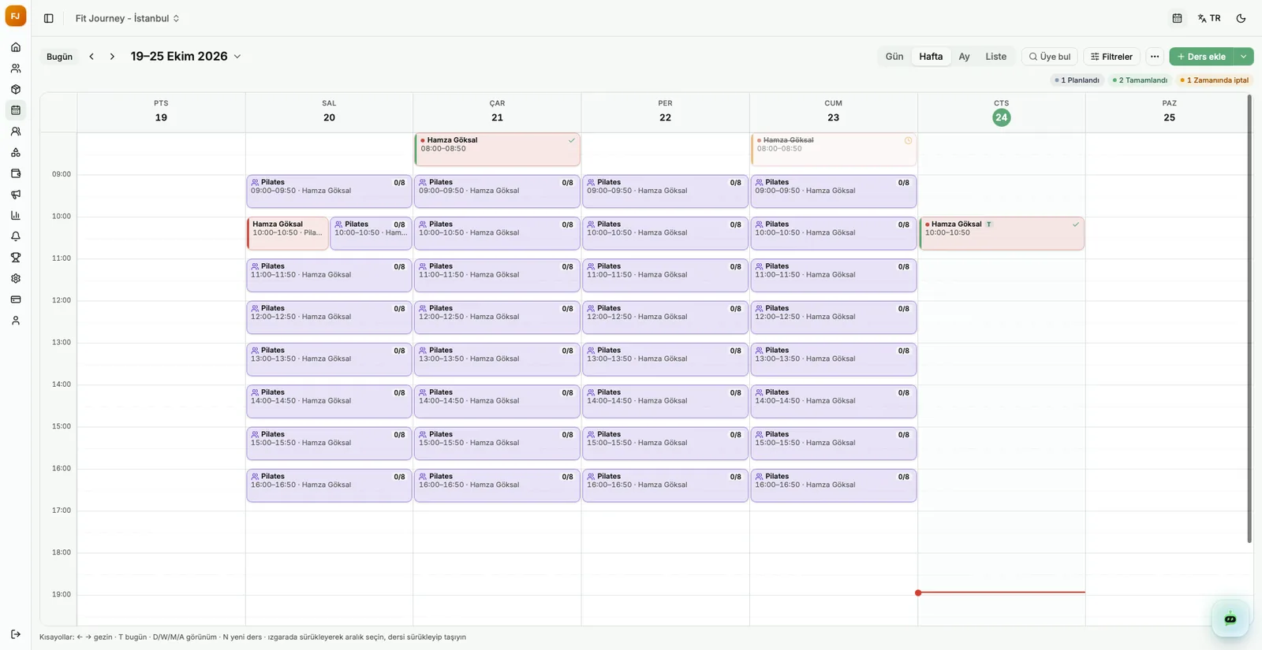Viewport: 1262px width, 650px height.
Task: Switch to the Ay view tab
Action: [x=964, y=57]
